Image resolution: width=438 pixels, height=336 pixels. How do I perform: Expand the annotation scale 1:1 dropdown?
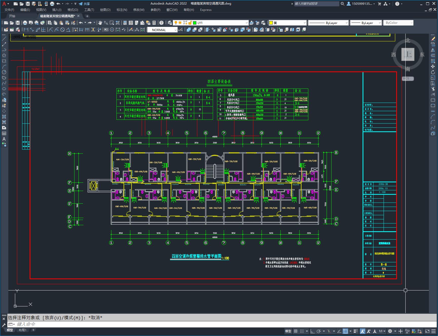pyautogui.click(x=382, y=331)
